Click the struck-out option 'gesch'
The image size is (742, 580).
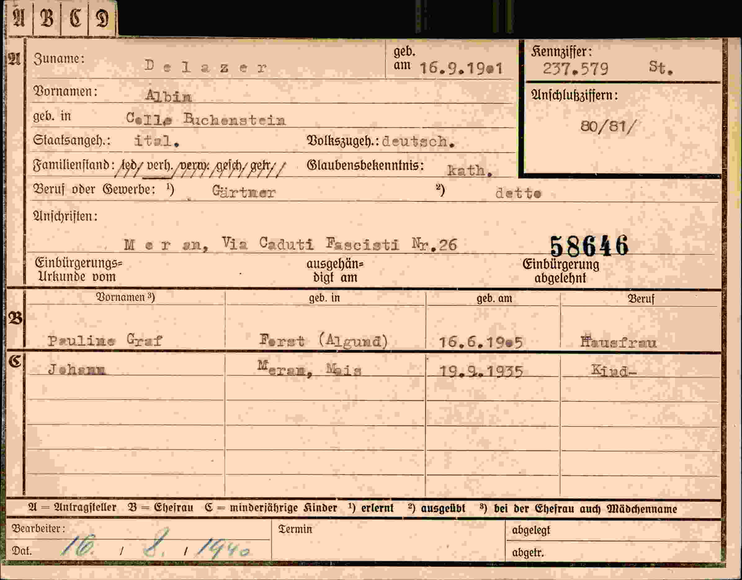click(229, 166)
